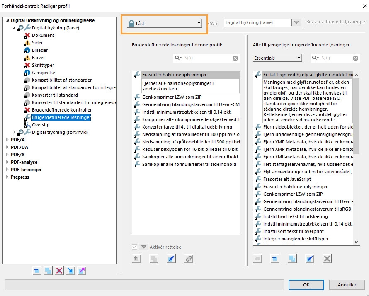Expand the Prepress profile group

click(x=7, y=177)
